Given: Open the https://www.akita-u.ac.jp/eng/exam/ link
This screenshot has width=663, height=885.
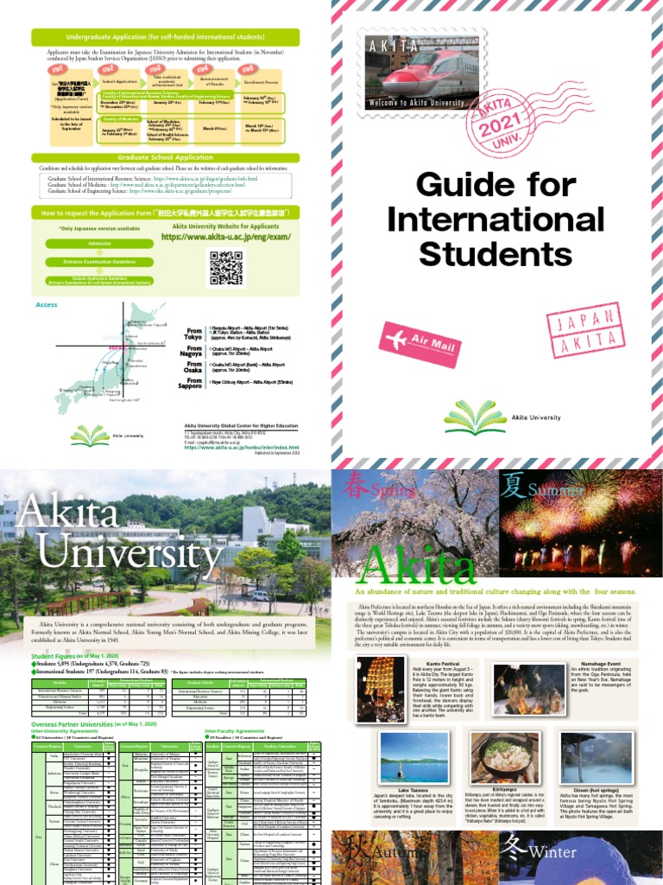Looking at the screenshot, I should pos(226,237).
